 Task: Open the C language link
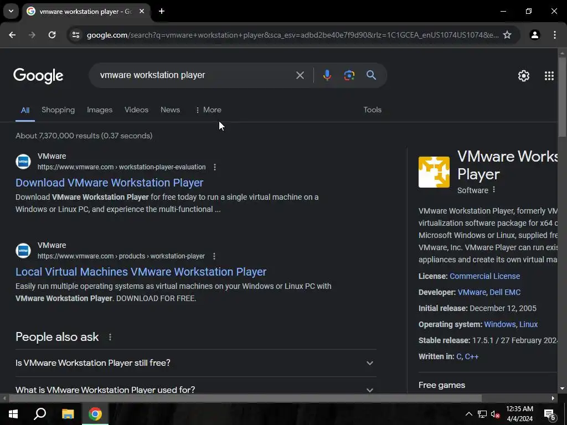coord(459,356)
